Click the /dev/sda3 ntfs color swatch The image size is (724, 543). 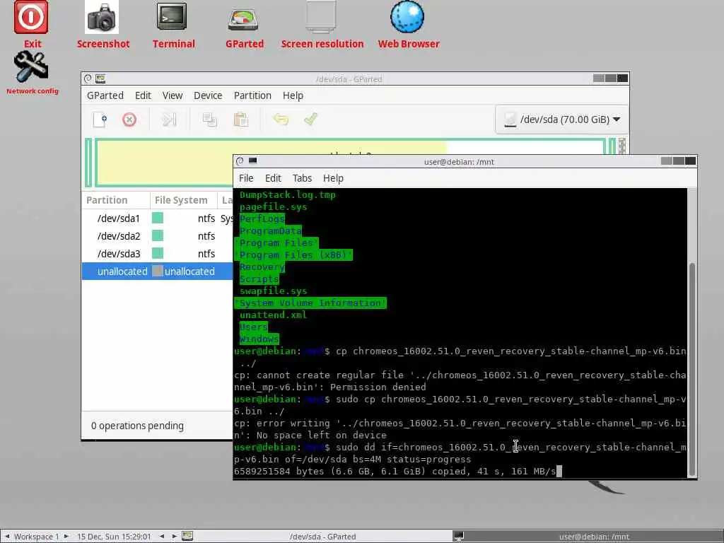158,253
